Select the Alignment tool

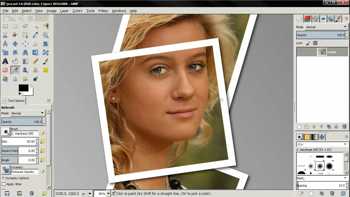25,44
